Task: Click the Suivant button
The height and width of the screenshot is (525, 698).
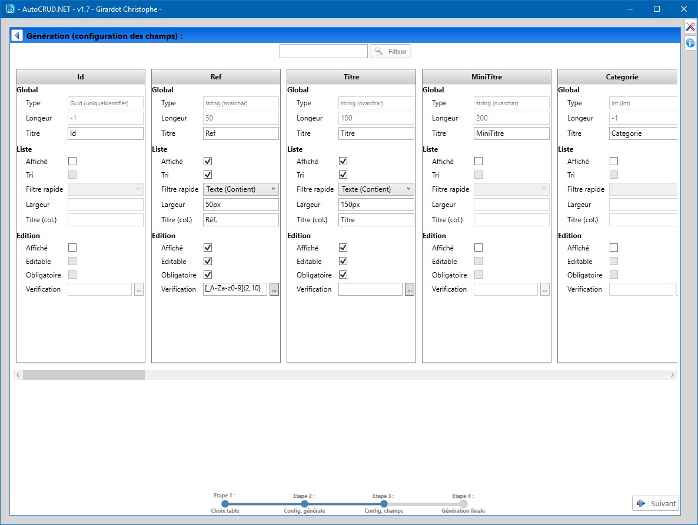Action: pyautogui.click(x=656, y=503)
